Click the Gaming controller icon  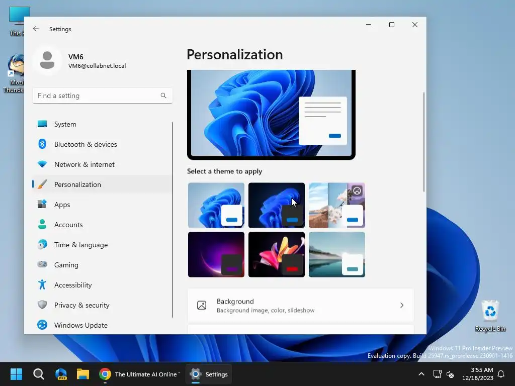pos(42,264)
